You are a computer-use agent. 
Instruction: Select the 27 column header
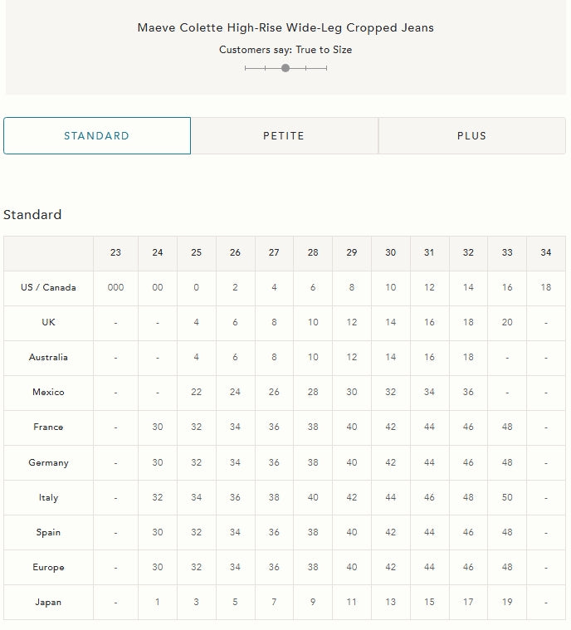[x=274, y=252]
